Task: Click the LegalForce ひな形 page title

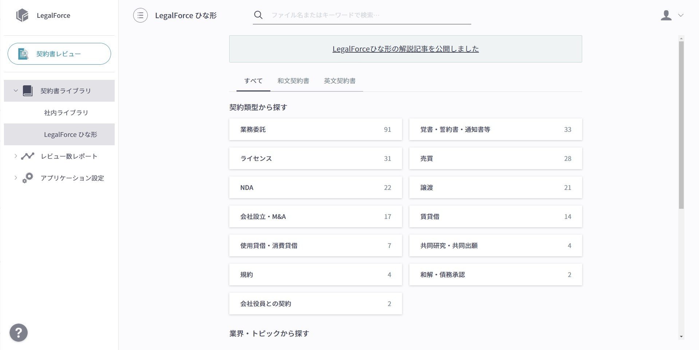Action: click(186, 15)
